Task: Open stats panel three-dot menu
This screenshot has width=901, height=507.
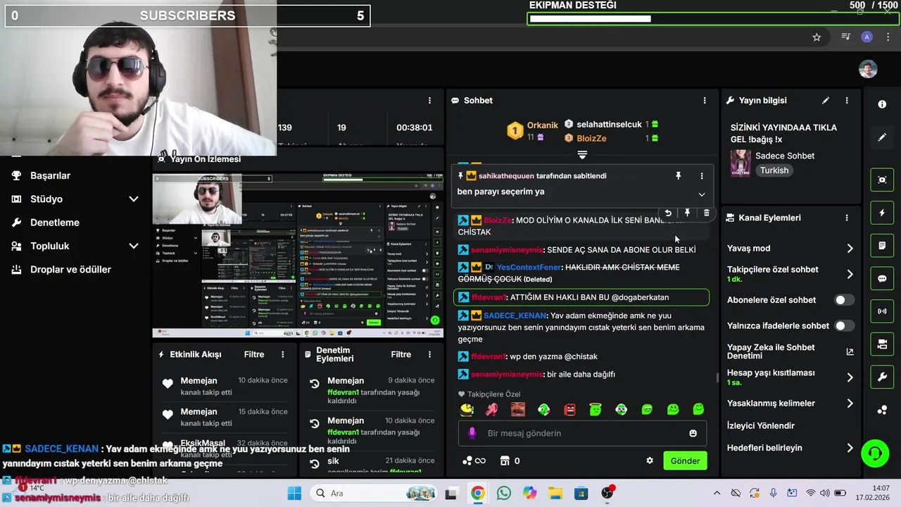Action: click(430, 101)
